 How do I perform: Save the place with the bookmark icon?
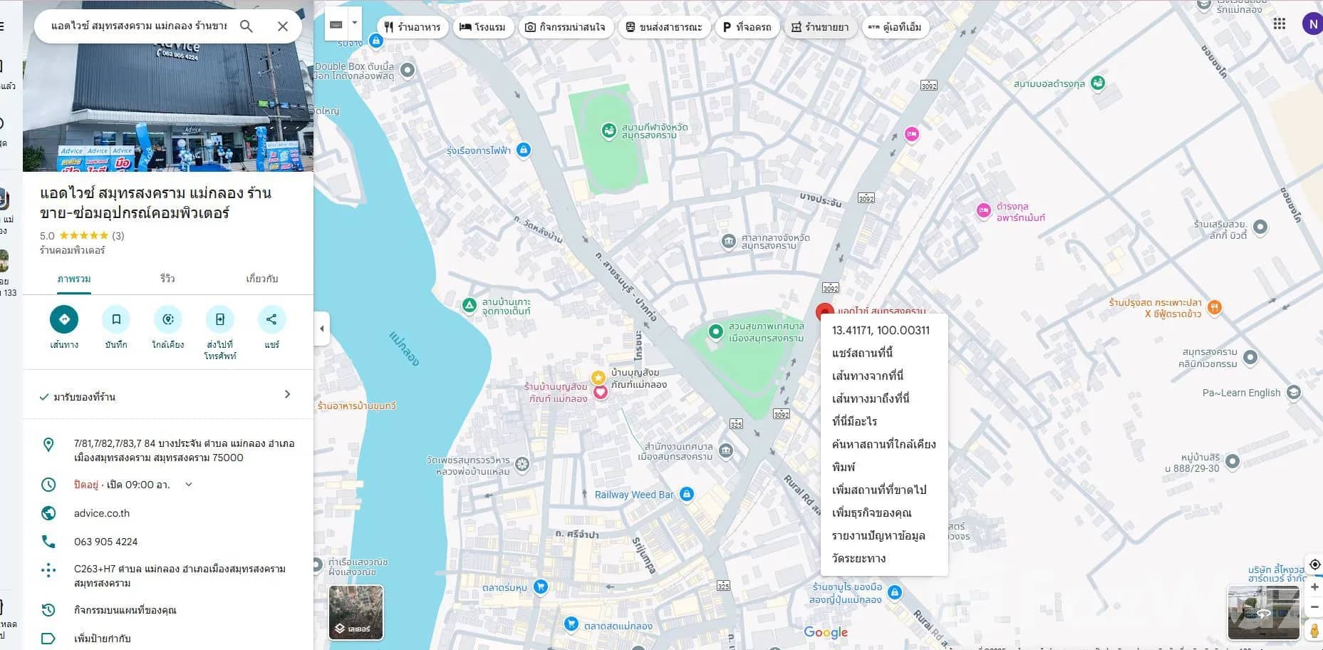tap(116, 319)
